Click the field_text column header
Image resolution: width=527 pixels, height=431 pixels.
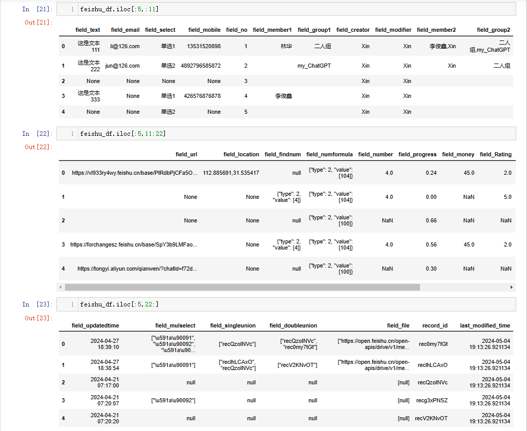pos(88,30)
